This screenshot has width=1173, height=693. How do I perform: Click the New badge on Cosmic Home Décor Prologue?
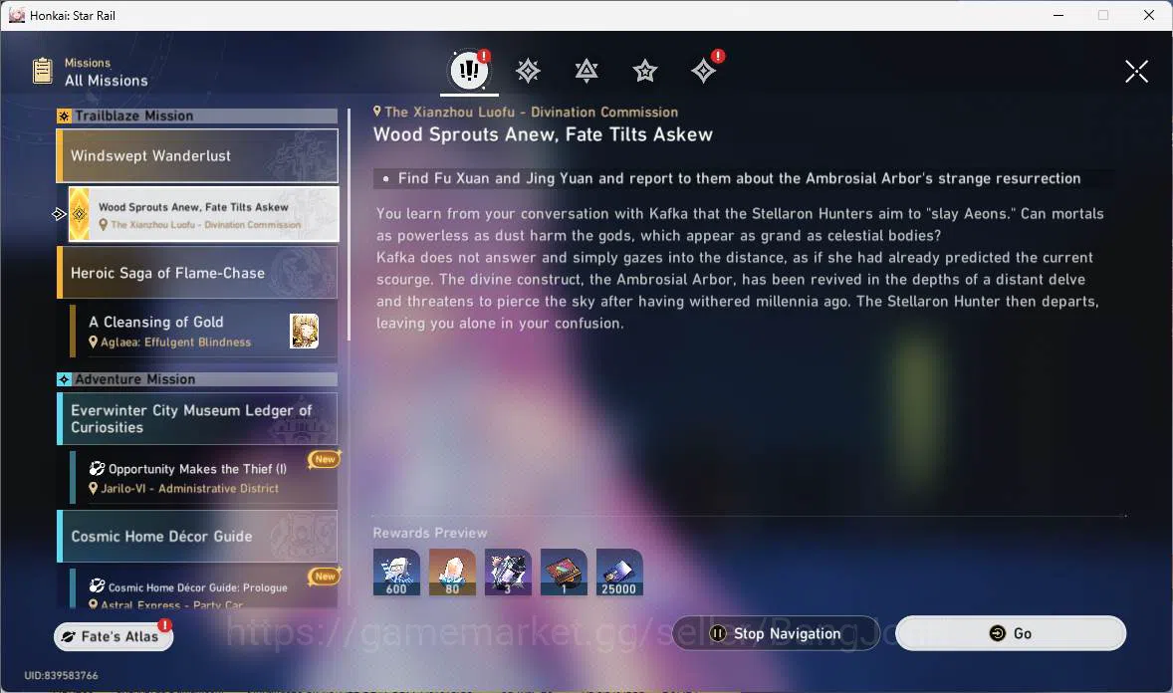325,576
